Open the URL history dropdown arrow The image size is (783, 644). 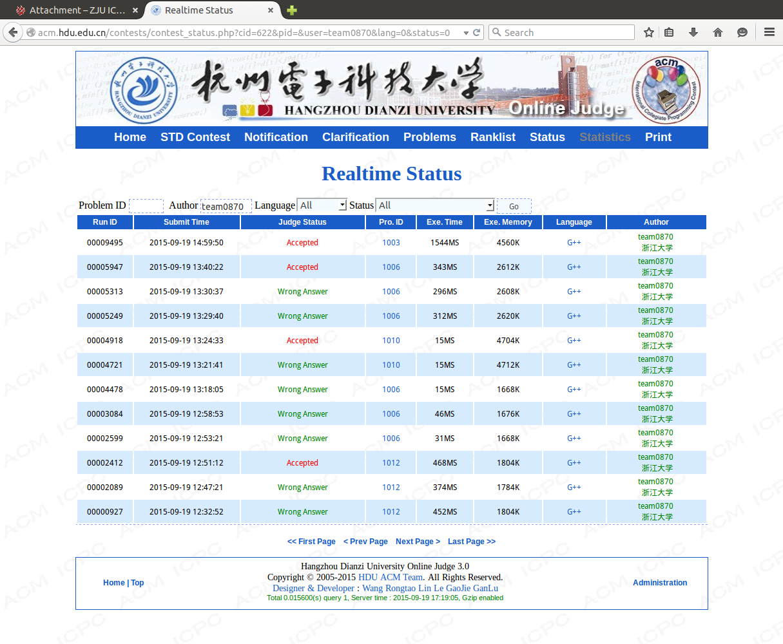(466, 33)
